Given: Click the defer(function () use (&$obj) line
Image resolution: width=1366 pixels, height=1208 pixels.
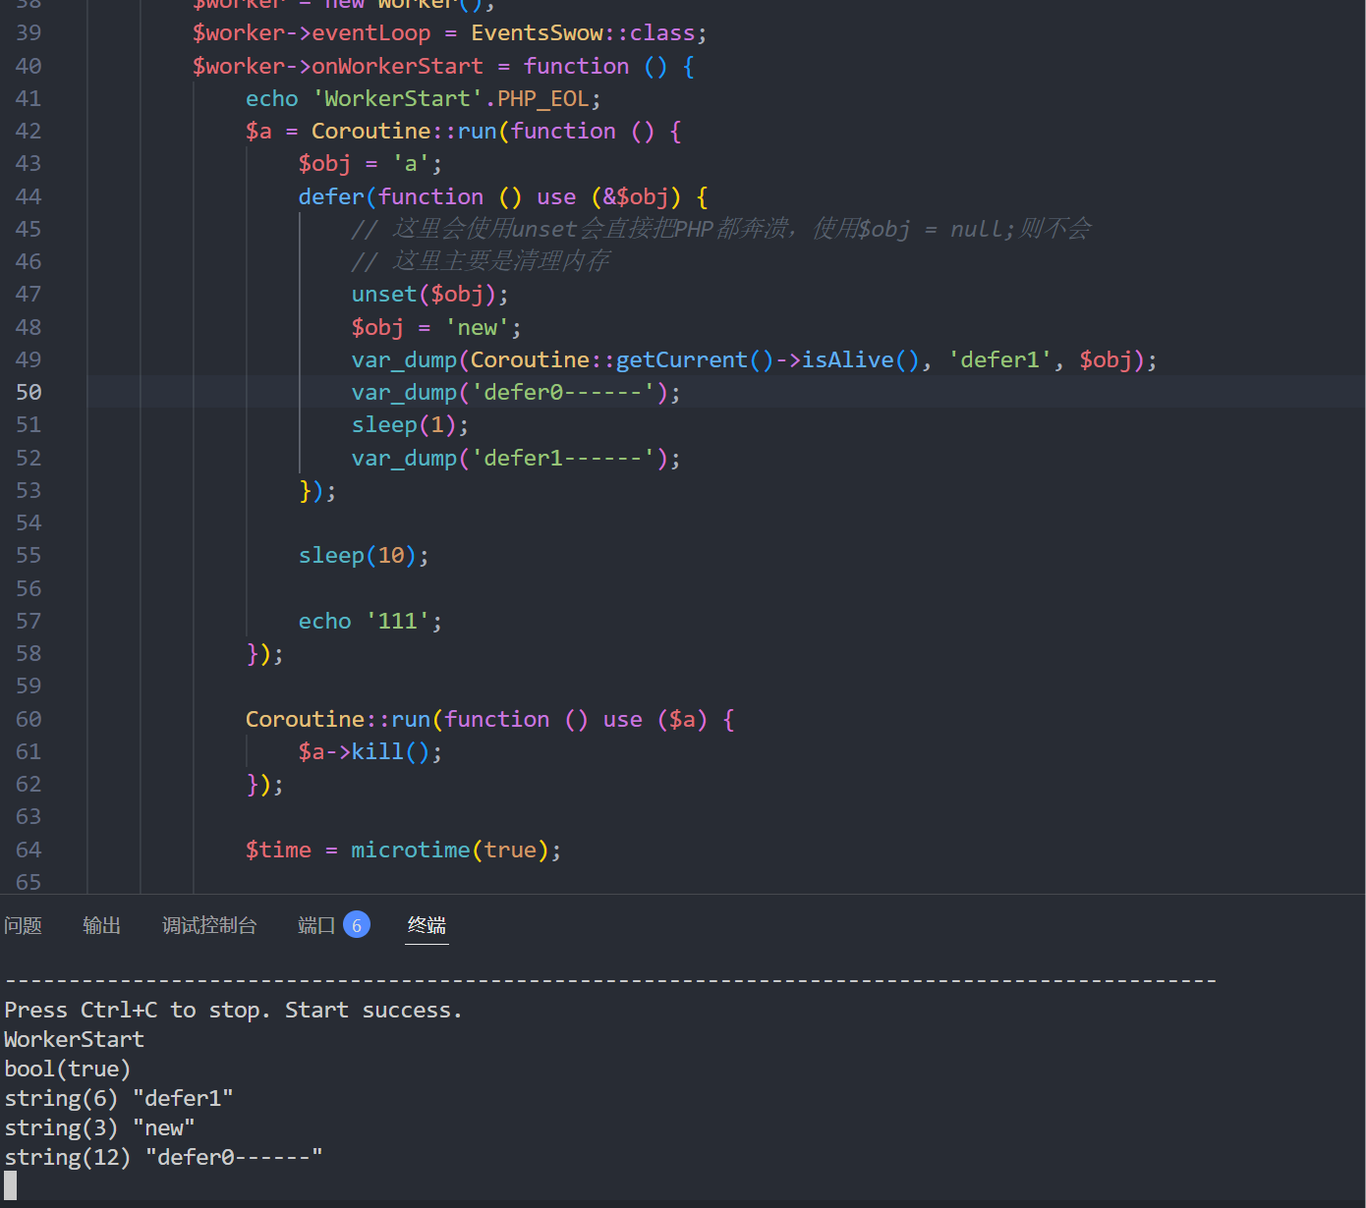Looking at the screenshot, I should [503, 196].
